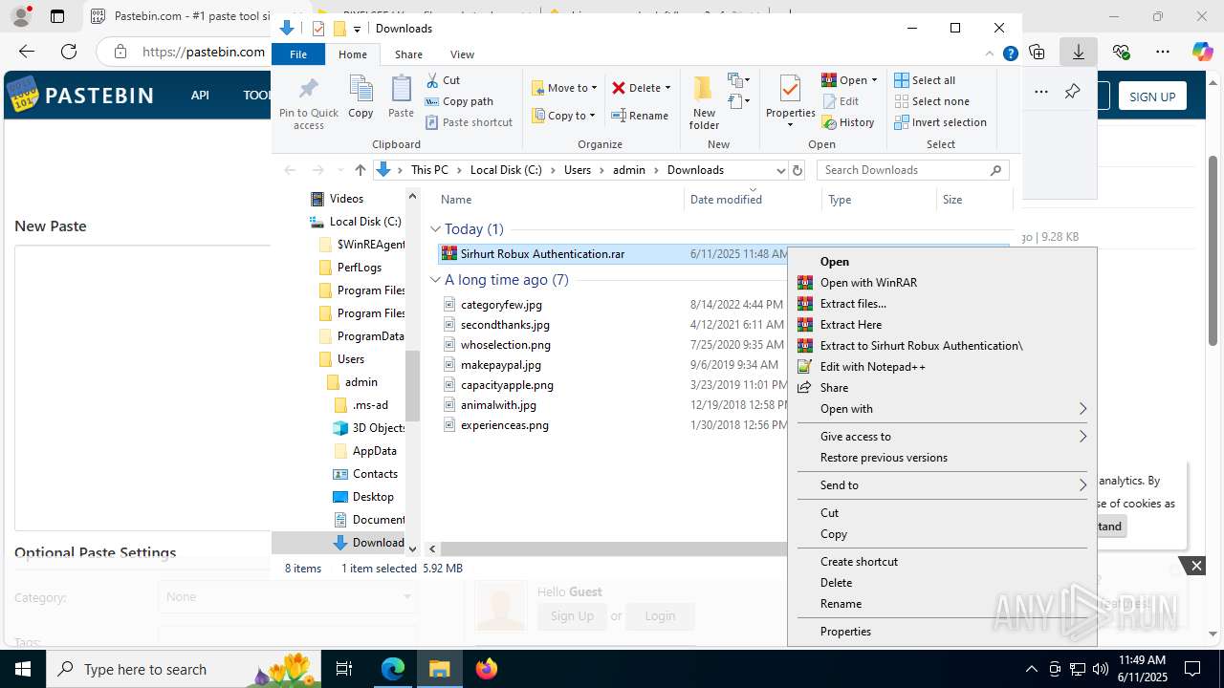Switch to the Share ribbon tab
Viewport: 1224px width, 688px height.
tap(408, 54)
